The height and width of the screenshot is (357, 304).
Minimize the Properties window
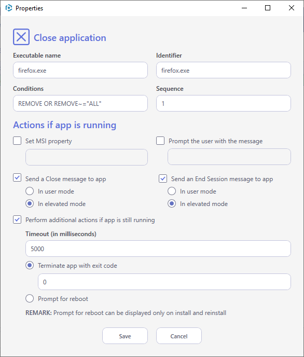point(244,8)
